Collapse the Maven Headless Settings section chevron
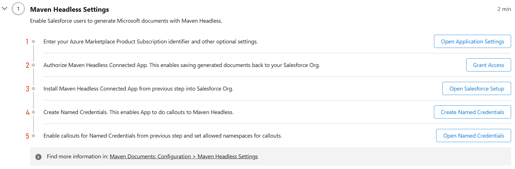 4,8
